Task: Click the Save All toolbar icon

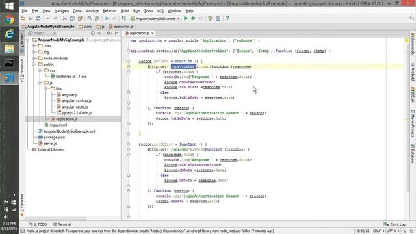Action: pos(31,19)
